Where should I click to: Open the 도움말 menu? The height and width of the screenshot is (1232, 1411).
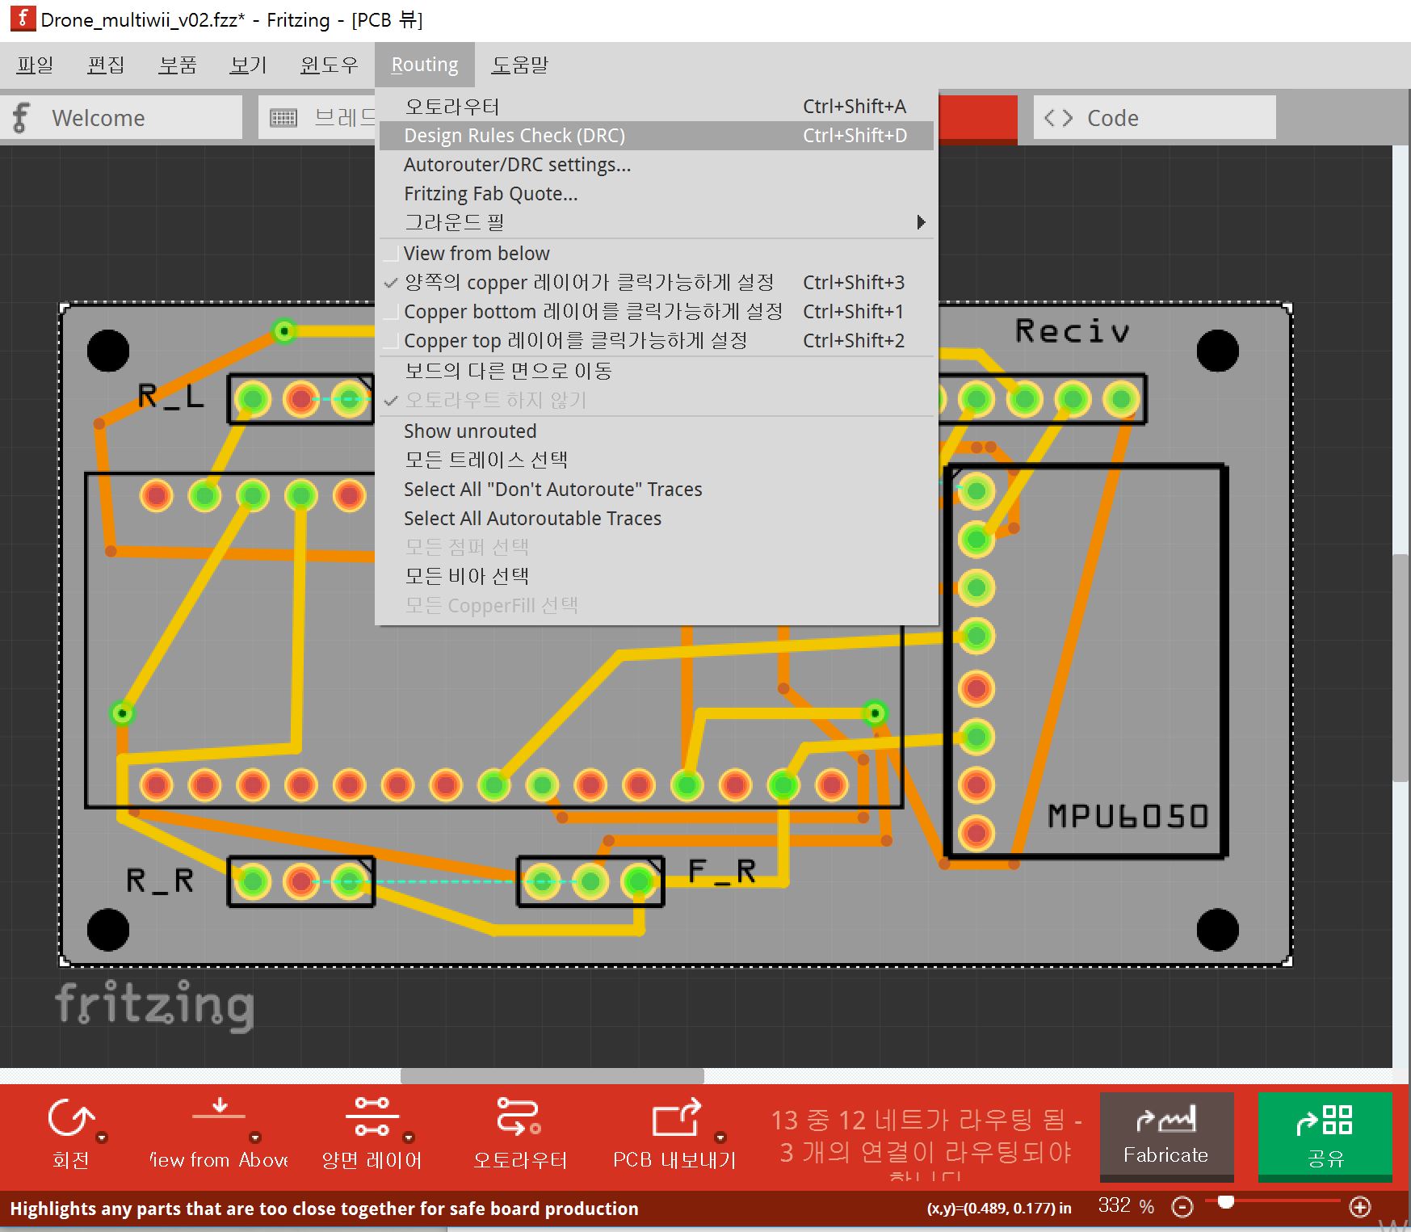click(520, 65)
